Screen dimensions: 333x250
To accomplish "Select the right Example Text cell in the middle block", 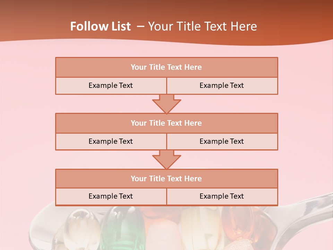I will (222, 141).
